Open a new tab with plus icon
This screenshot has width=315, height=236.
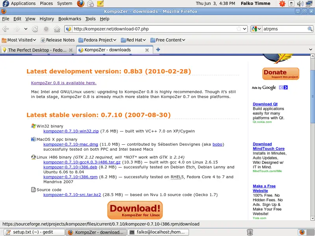point(158,50)
